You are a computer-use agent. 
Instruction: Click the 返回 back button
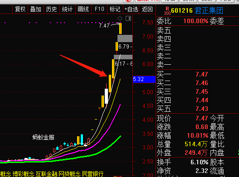pyautogui.click(x=147, y=10)
